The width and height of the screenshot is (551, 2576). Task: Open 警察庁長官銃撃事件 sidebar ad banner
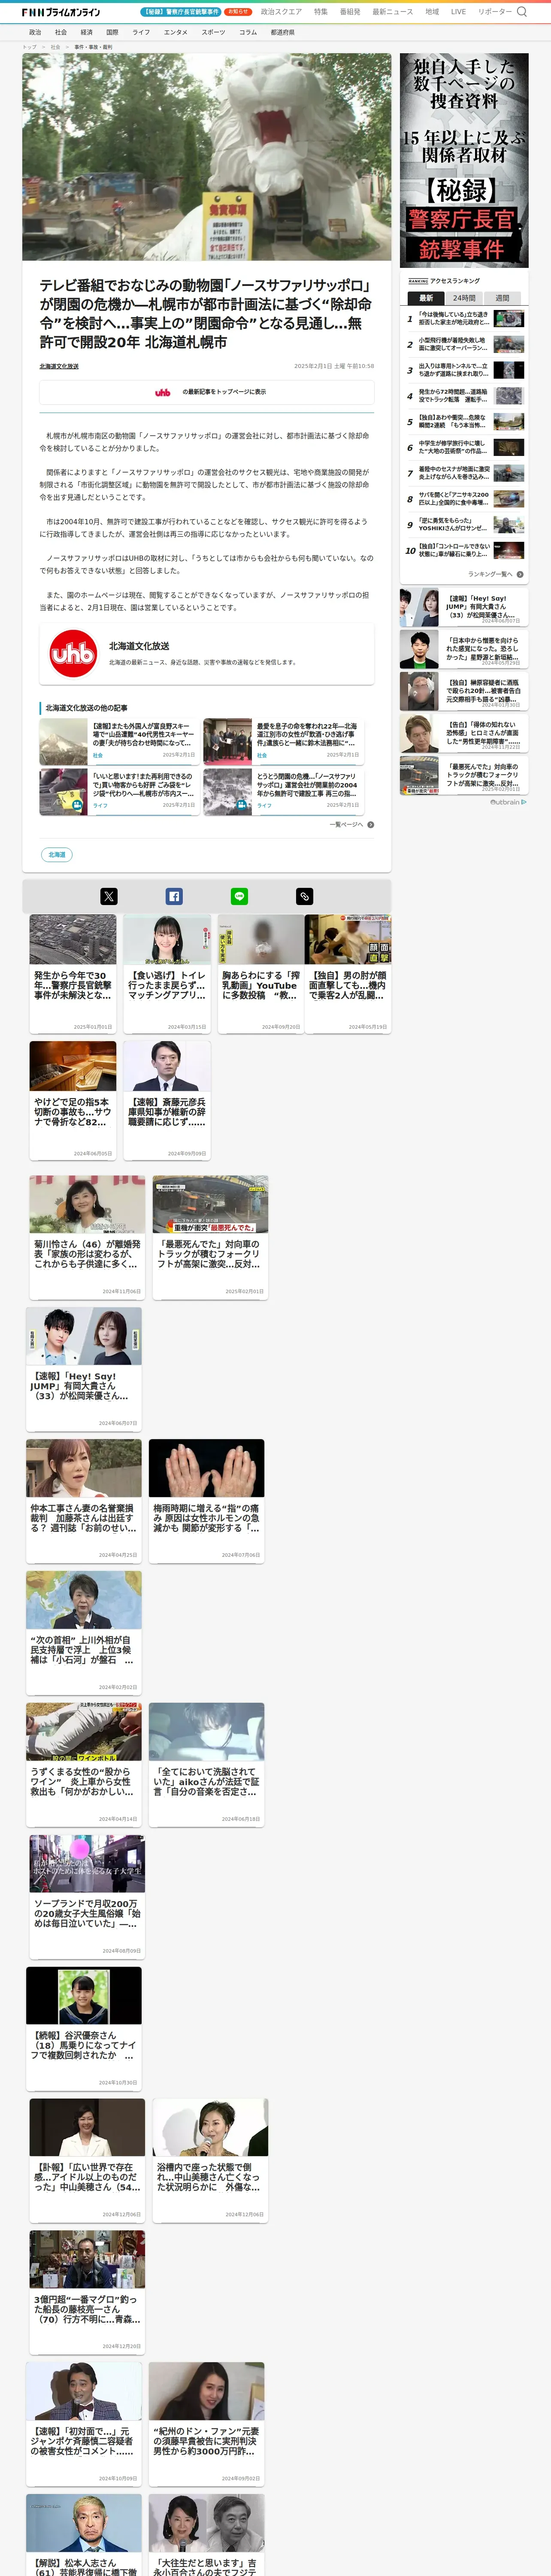(464, 161)
